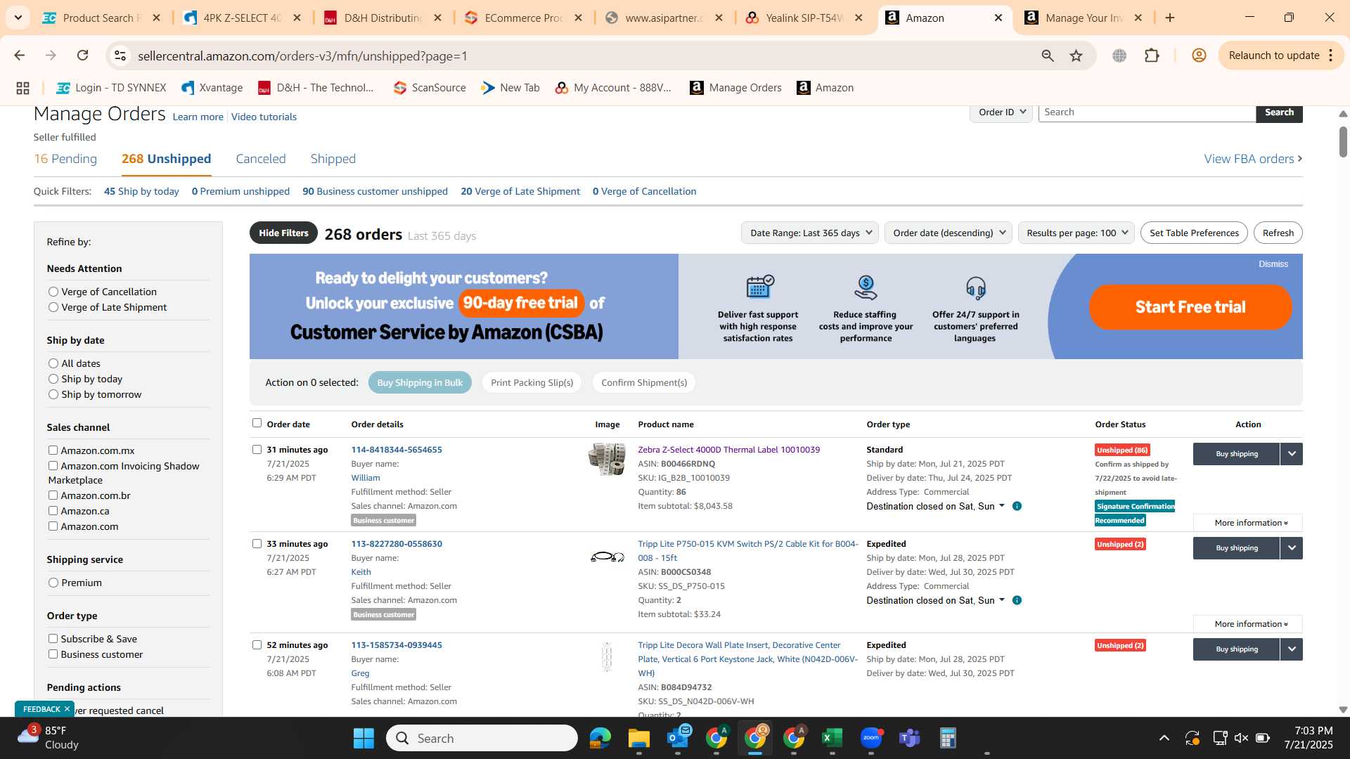Screen dimensions: 1350x759
Task: Switch to Canceled tab
Action: click(261, 159)
